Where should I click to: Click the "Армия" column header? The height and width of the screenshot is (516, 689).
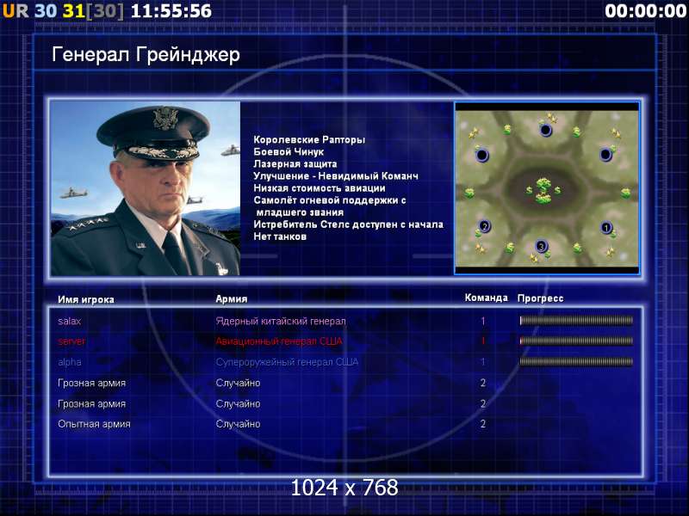click(232, 298)
